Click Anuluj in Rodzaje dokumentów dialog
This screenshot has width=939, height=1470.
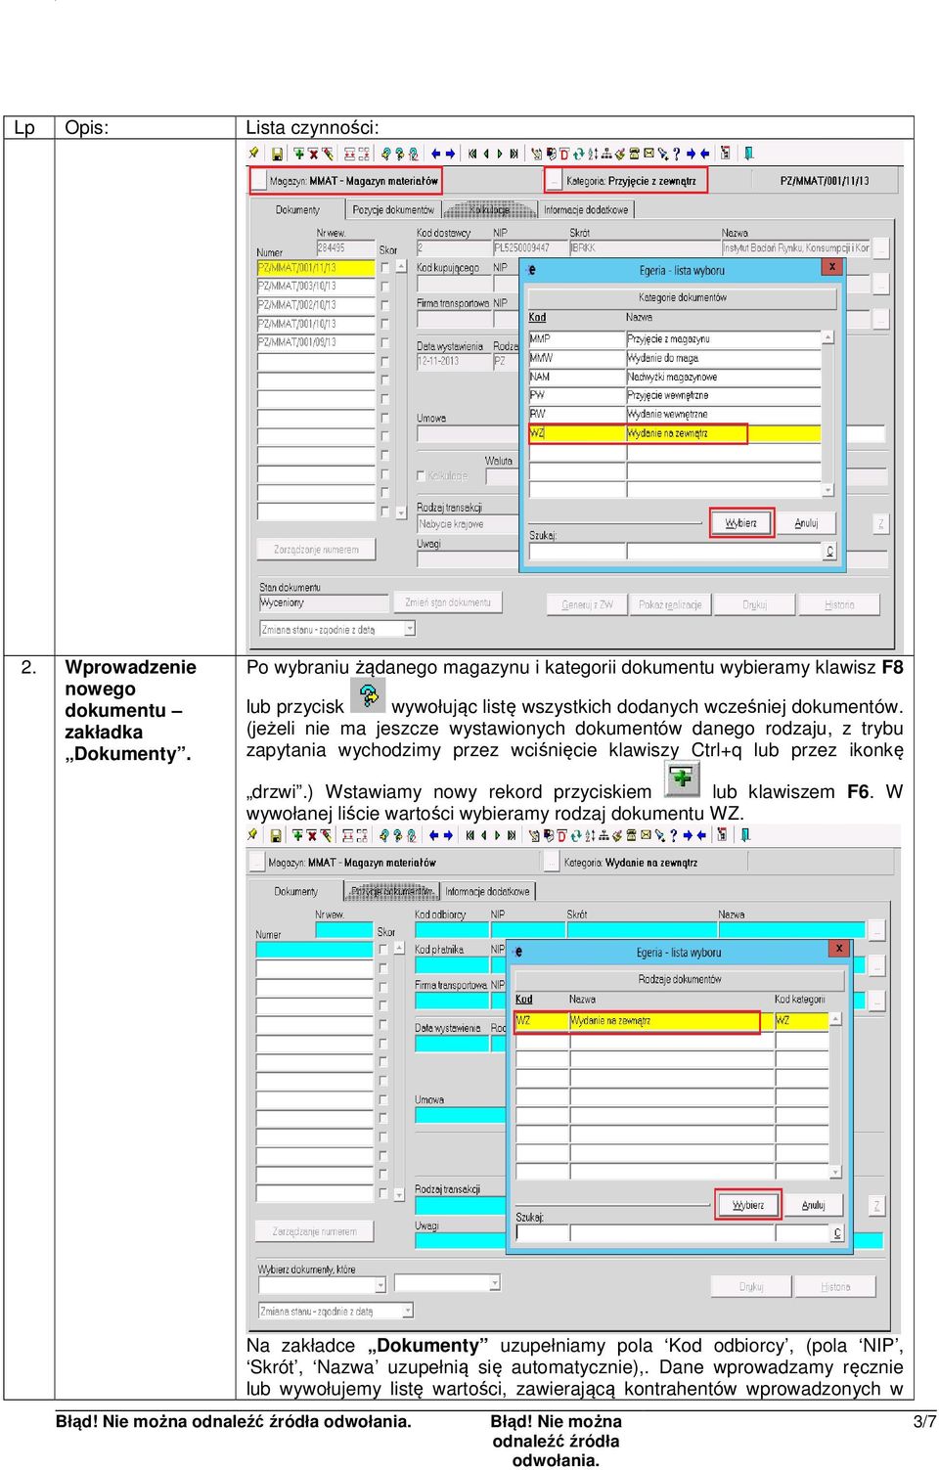813,1205
